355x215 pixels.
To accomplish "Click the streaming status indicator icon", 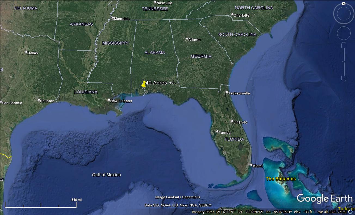I will (350, 212).
